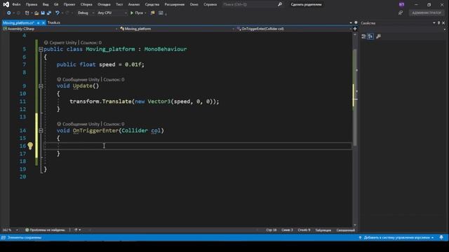The image size is (449, 252).
Task: Collapse the Moving_platform class outline
Action: pyautogui.click(x=41, y=49)
